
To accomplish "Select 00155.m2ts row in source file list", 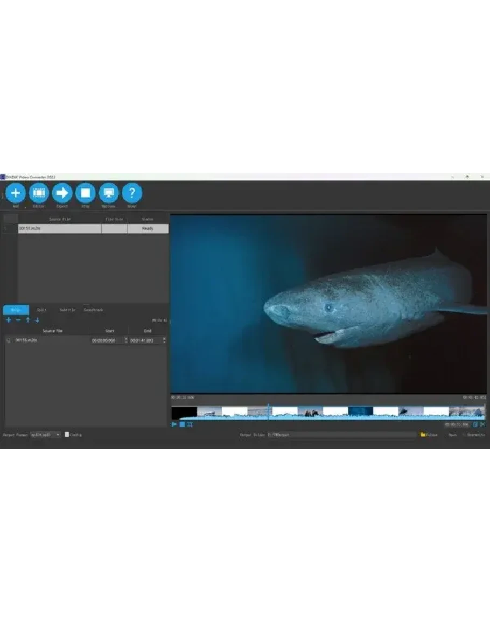I will pyautogui.click(x=59, y=229).
